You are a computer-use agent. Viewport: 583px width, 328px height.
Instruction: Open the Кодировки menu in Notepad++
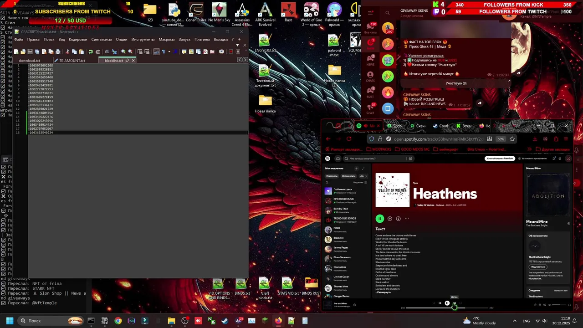click(78, 40)
